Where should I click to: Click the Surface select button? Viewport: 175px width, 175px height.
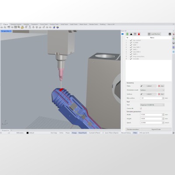pyautogui.click(x=148, y=94)
